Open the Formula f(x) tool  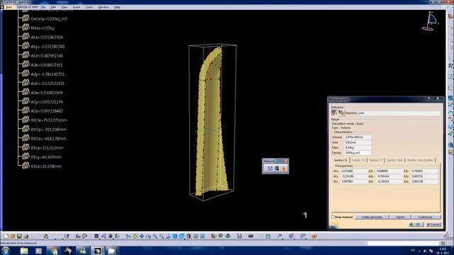point(78,236)
